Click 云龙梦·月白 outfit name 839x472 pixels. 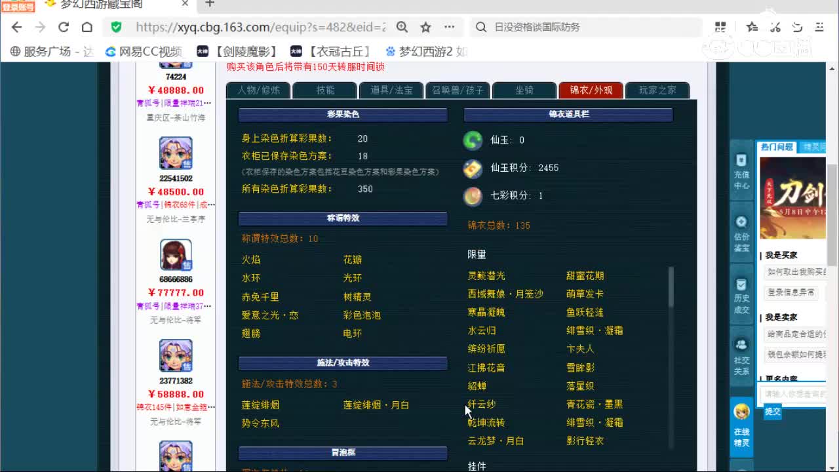496,441
